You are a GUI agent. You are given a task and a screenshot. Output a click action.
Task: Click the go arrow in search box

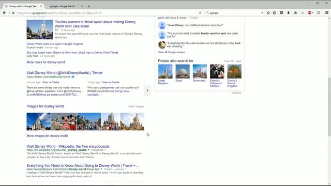pos(262,13)
